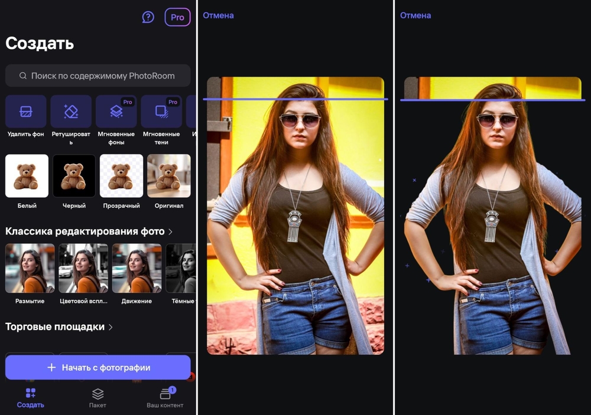Click the PhotoRoom content search field
Image resolution: width=591 pixels, height=415 pixels.
[98, 76]
